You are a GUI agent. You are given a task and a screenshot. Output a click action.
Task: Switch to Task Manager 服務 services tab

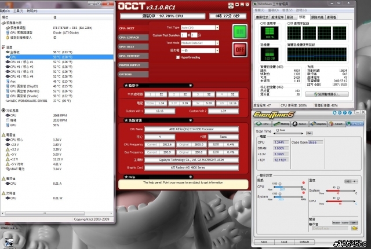[290, 17]
